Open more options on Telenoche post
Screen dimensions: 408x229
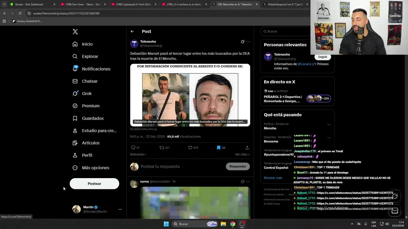248,42
